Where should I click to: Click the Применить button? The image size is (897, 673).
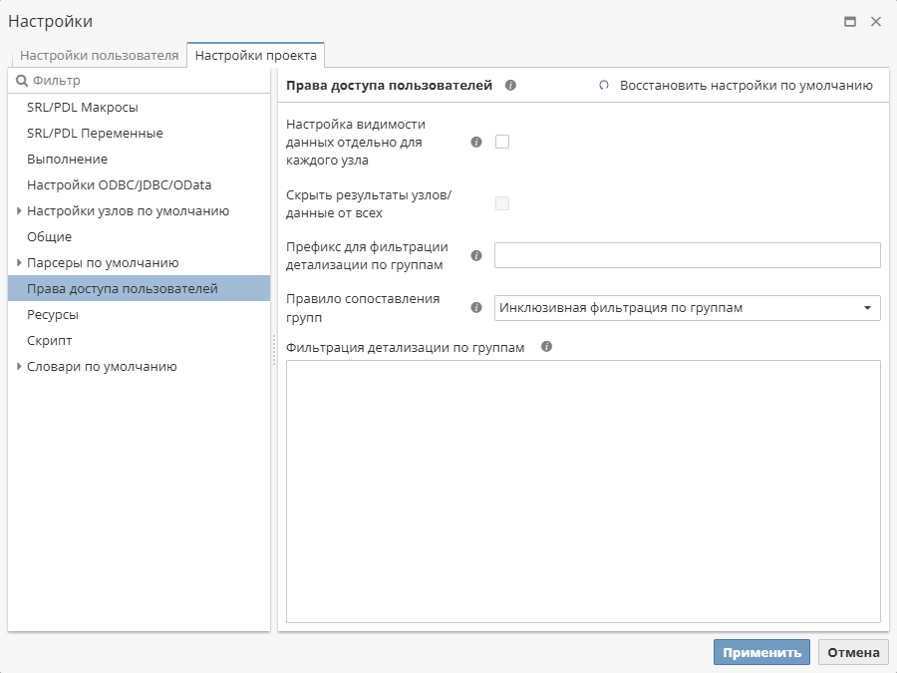pos(760,651)
